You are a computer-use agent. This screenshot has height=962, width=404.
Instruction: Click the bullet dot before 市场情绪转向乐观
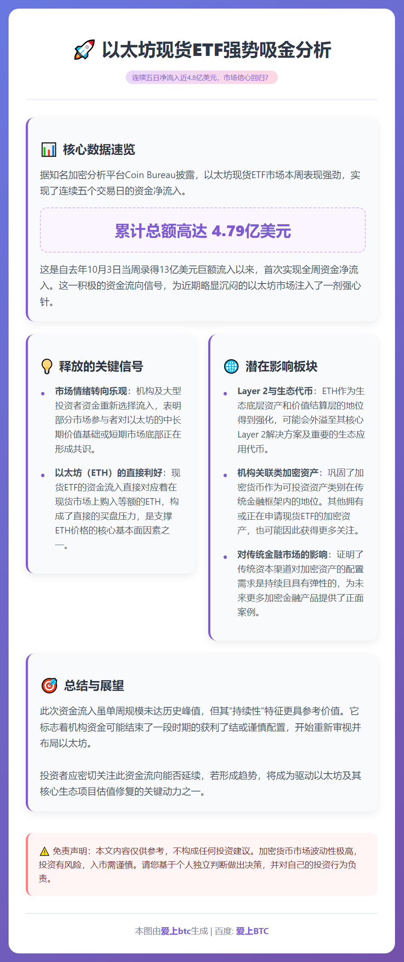pos(43,393)
